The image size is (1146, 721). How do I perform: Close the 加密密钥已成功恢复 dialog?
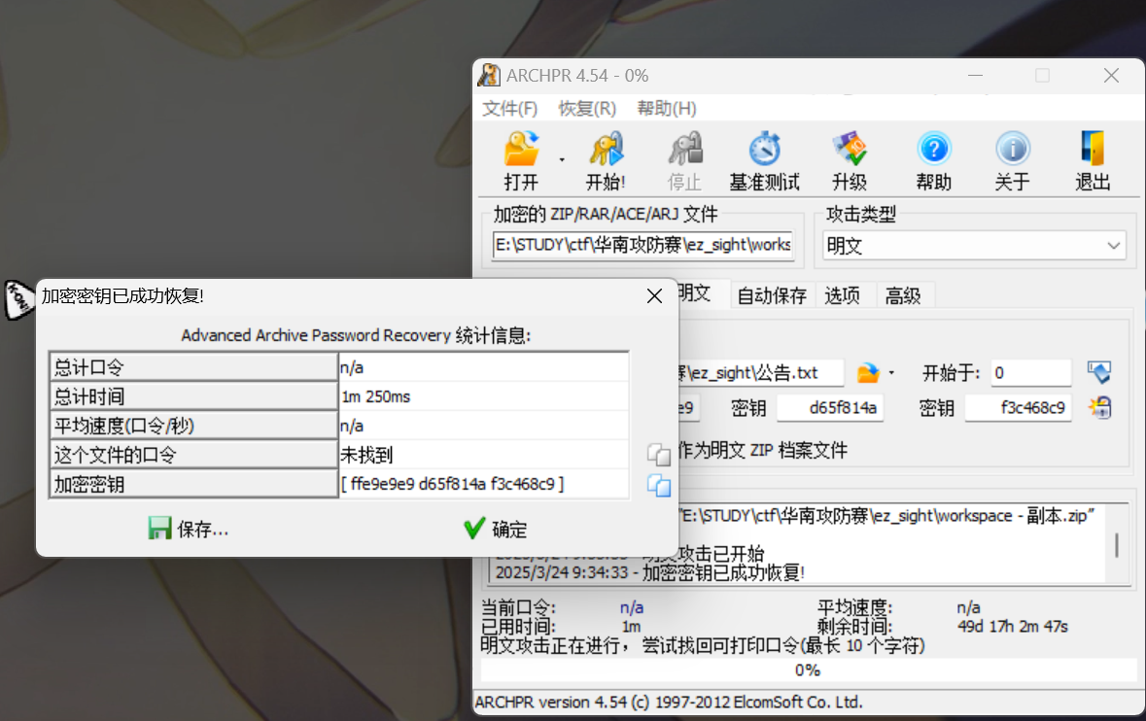(x=655, y=295)
